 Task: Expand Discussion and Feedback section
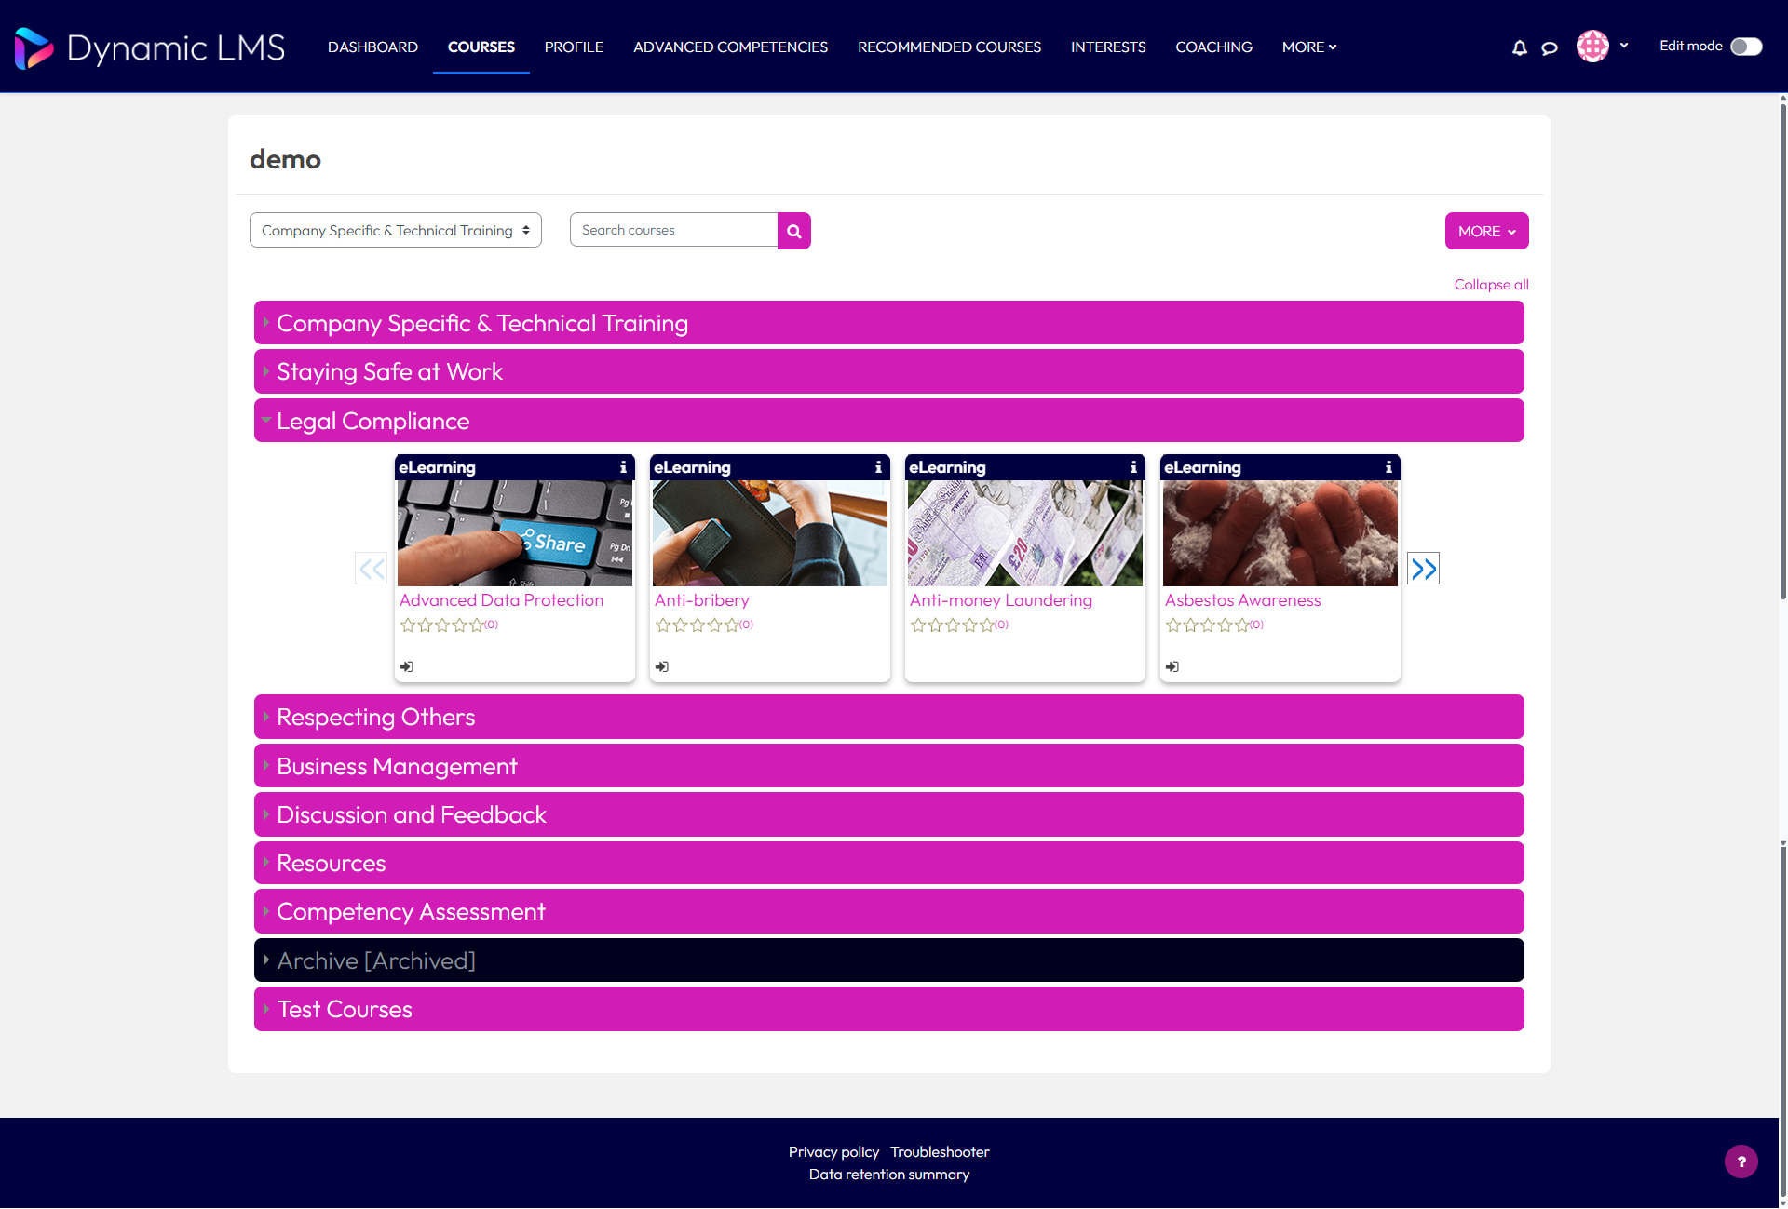click(889, 814)
